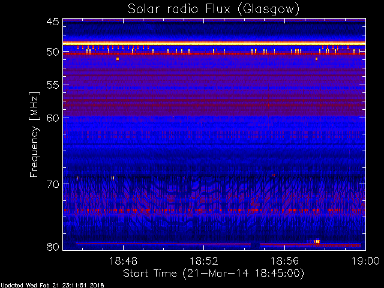Click the bright burst near 80 MHz

click(317, 242)
